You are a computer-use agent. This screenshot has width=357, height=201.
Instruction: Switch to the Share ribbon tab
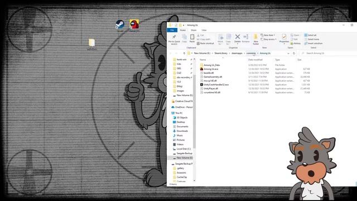[x=194, y=30]
